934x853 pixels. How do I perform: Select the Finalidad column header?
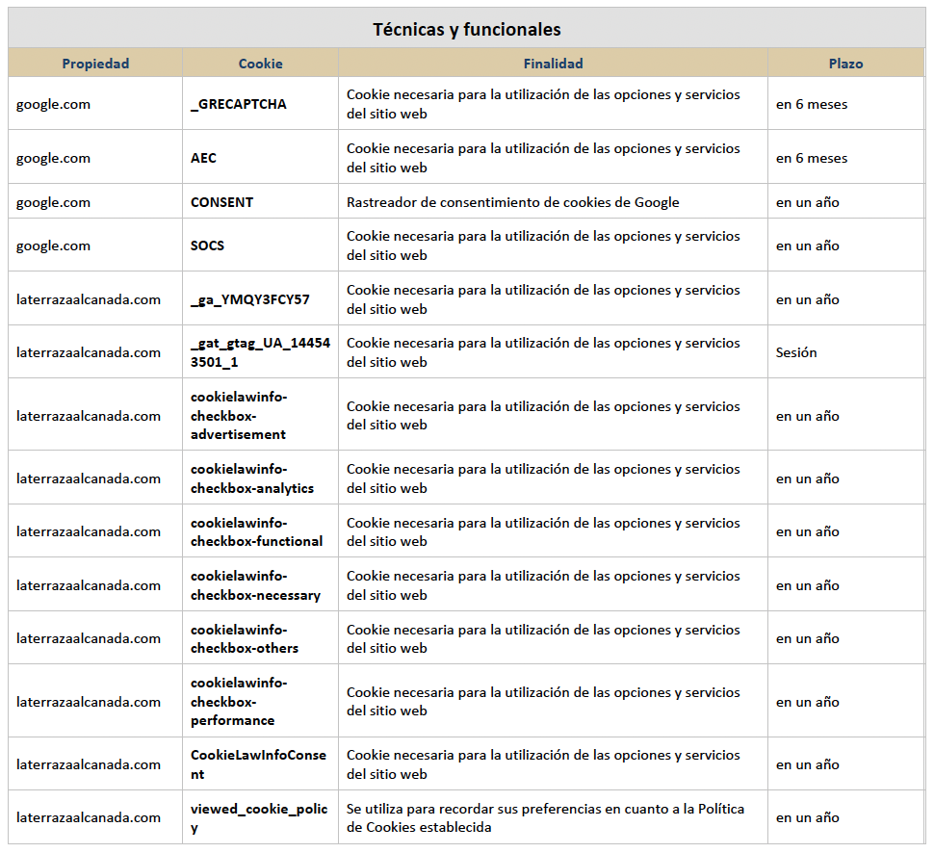[553, 64]
